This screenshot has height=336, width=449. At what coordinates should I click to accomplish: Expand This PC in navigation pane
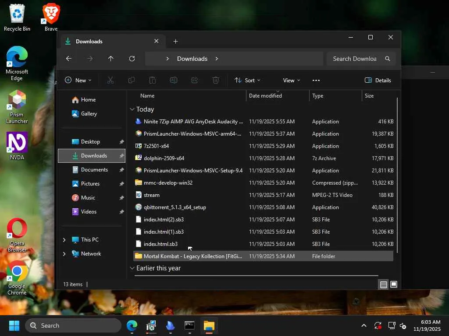[x=64, y=240]
